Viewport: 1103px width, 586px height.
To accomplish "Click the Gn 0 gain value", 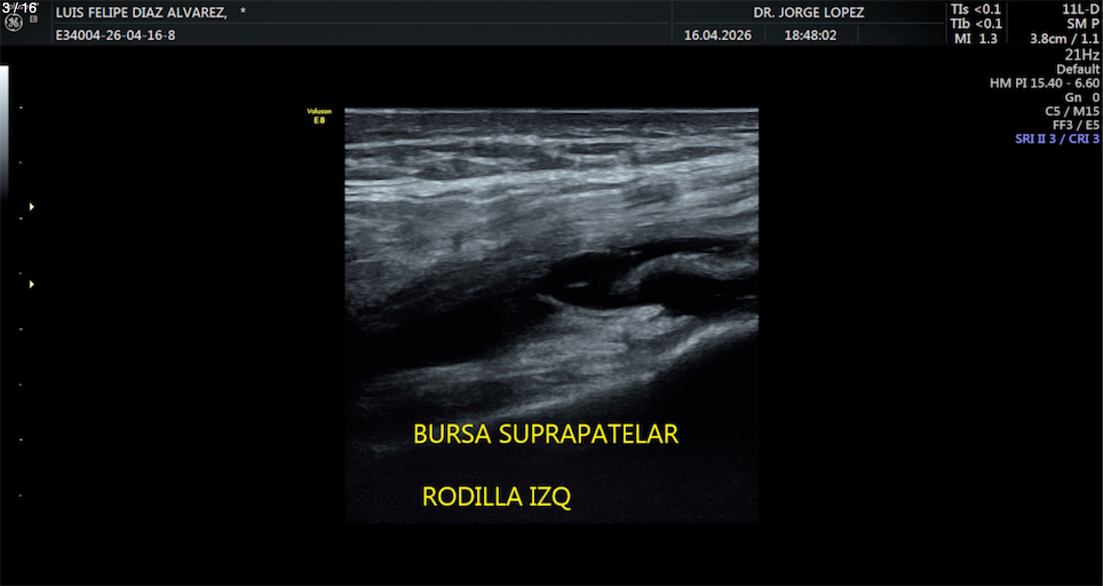I will (1081, 97).
